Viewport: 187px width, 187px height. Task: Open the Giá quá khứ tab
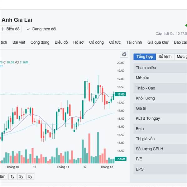tap(158, 42)
